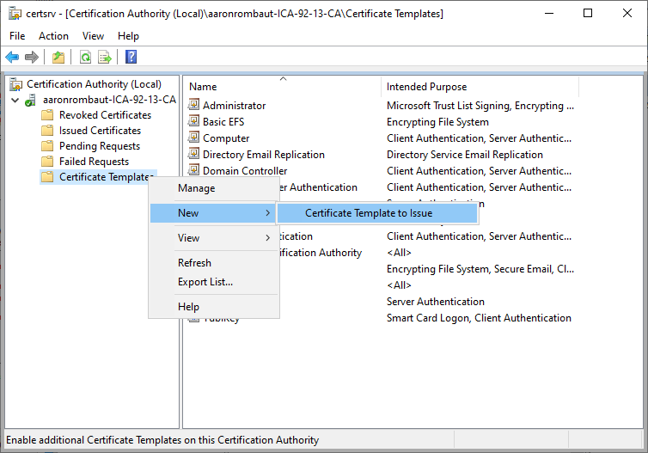Select the Directory Email Replication template row
648x453 pixels.
263,155
